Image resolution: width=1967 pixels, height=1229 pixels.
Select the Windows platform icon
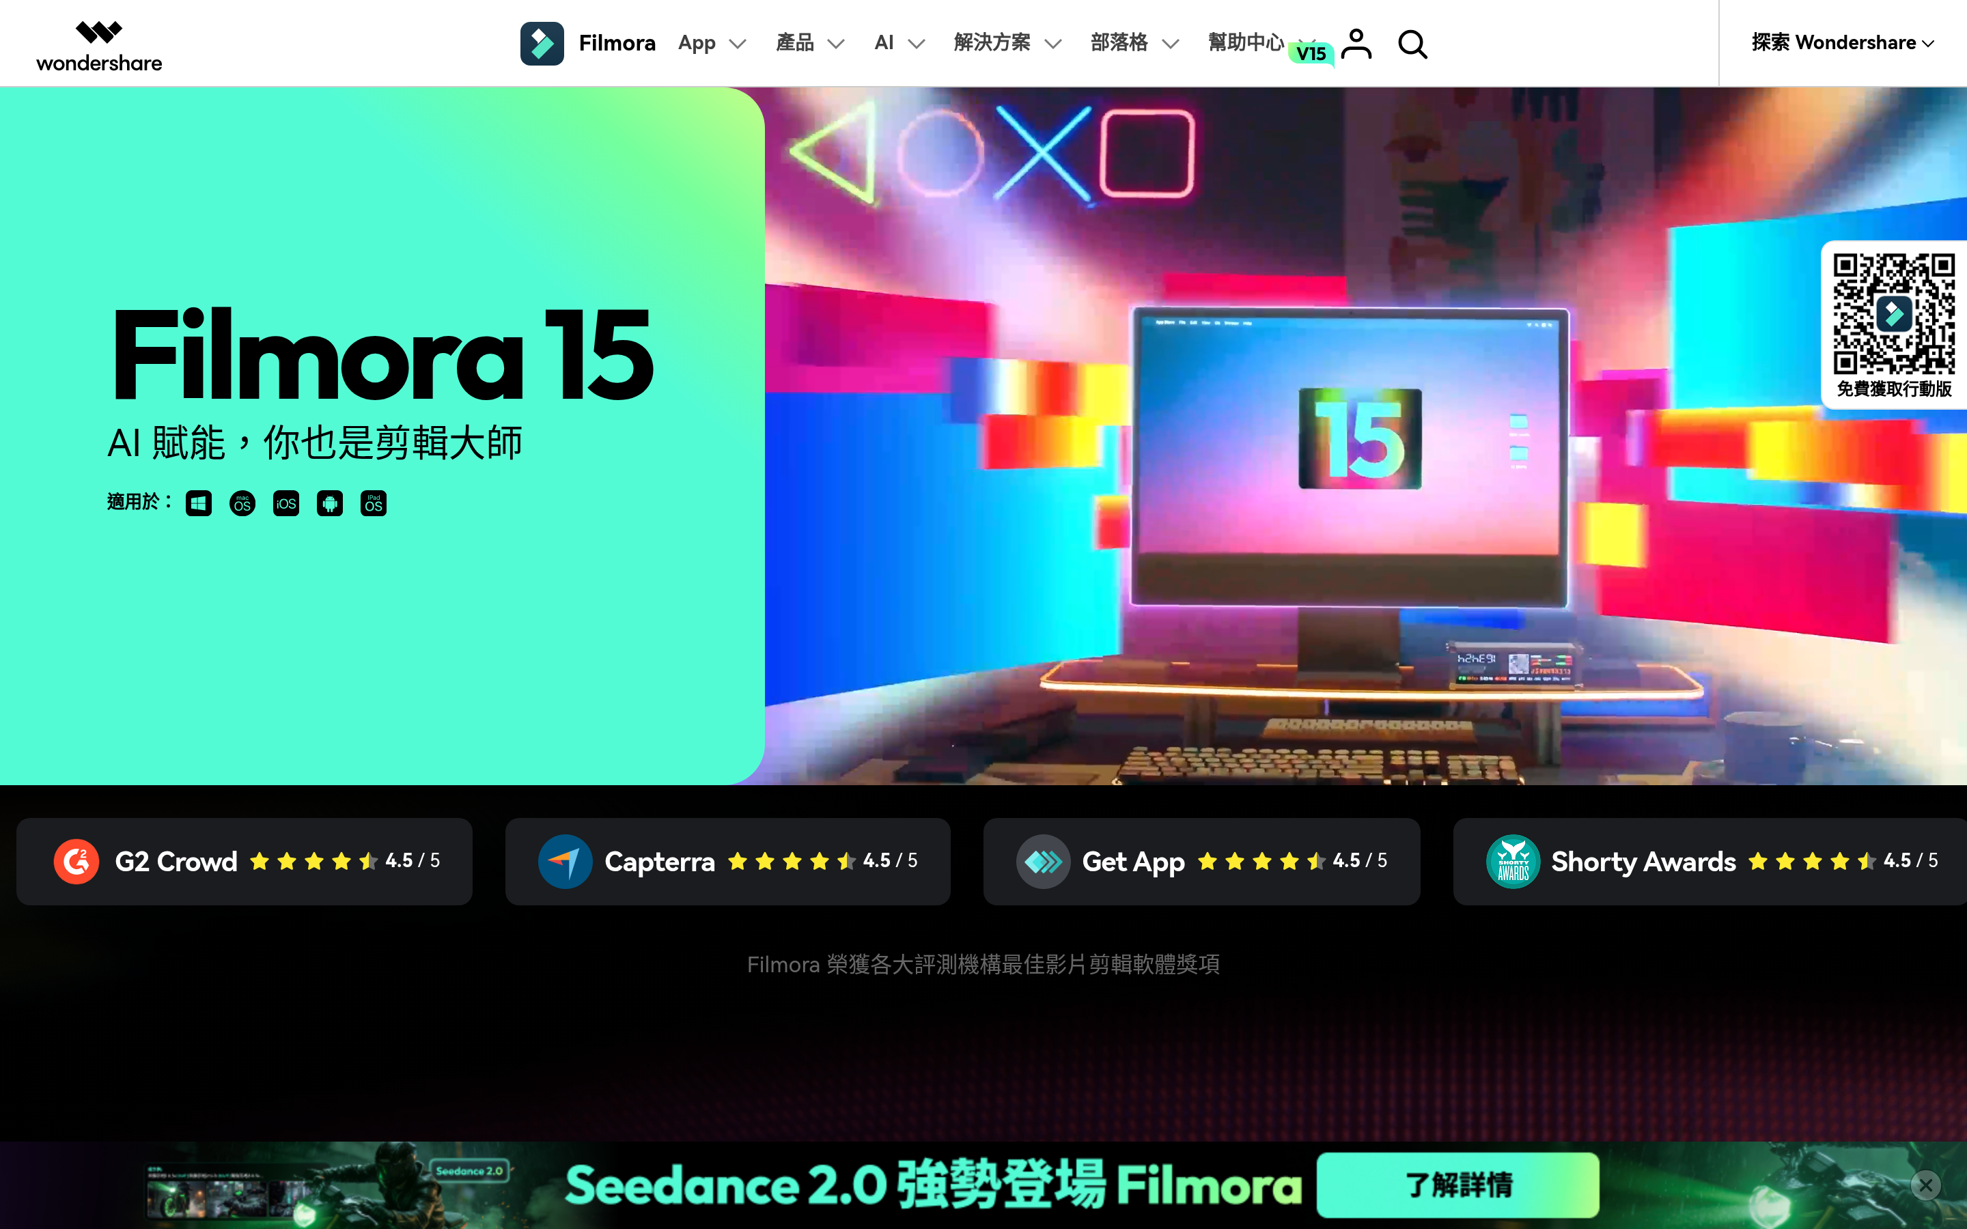[198, 504]
